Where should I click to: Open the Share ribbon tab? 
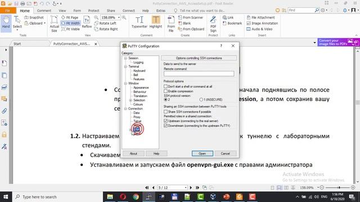111,11
